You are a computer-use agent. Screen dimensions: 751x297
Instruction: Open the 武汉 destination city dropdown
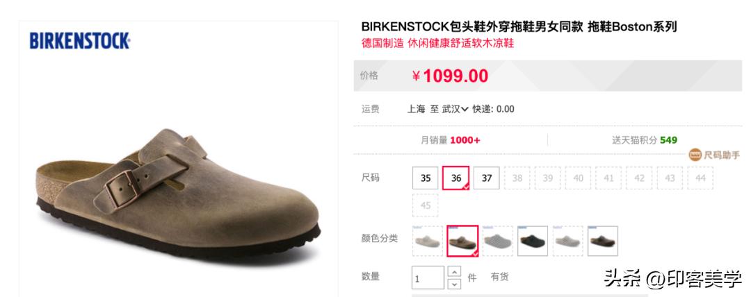pyautogui.click(x=455, y=109)
